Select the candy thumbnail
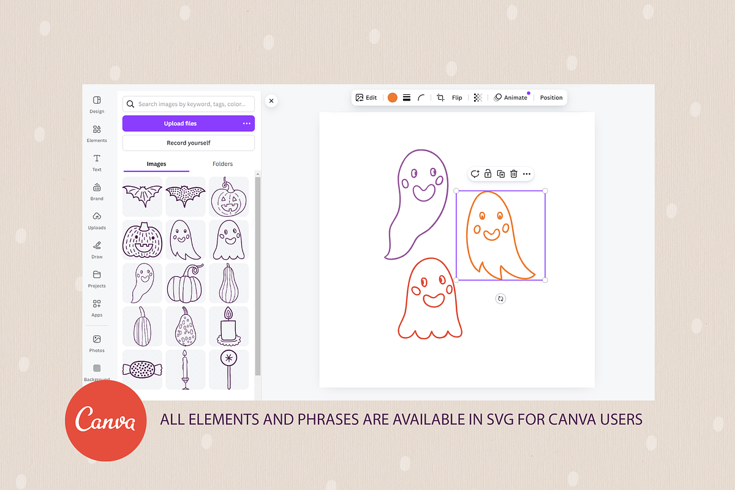This screenshot has height=490, width=735. tap(143, 369)
